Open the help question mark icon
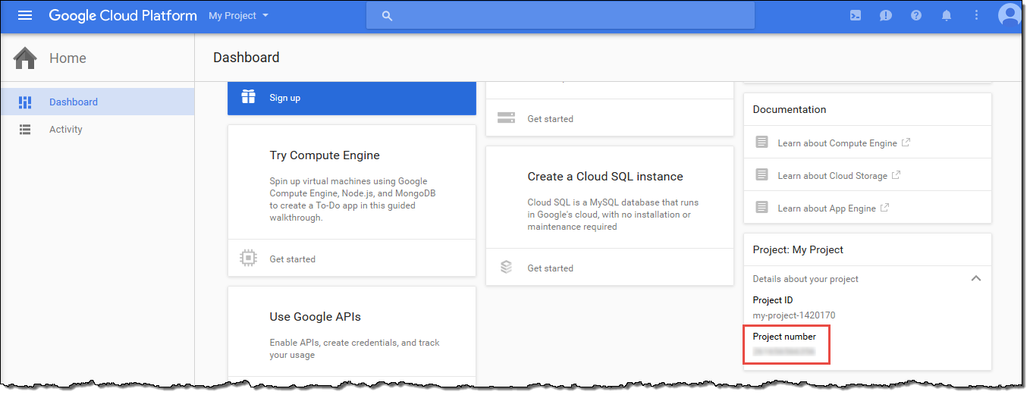The image size is (1030, 395). coord(916,15)
